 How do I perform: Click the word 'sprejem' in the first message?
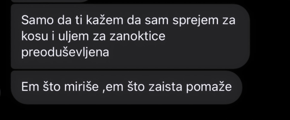pyautogui.click(x=196, y=20)
